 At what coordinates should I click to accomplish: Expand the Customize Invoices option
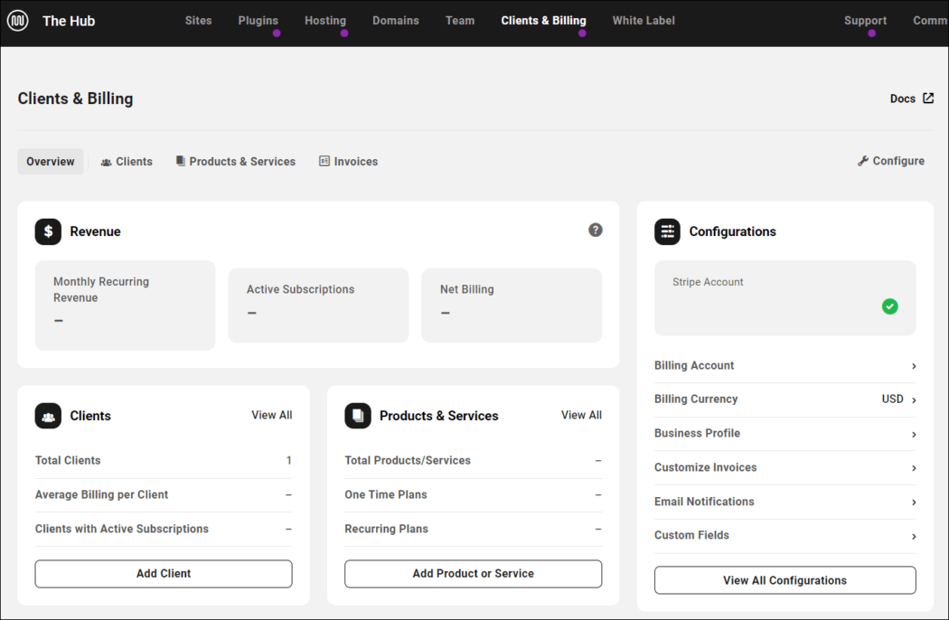click(785, 467)
